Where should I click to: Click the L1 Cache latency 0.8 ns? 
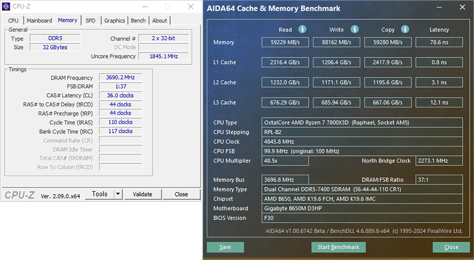click(x=439, y=62)
